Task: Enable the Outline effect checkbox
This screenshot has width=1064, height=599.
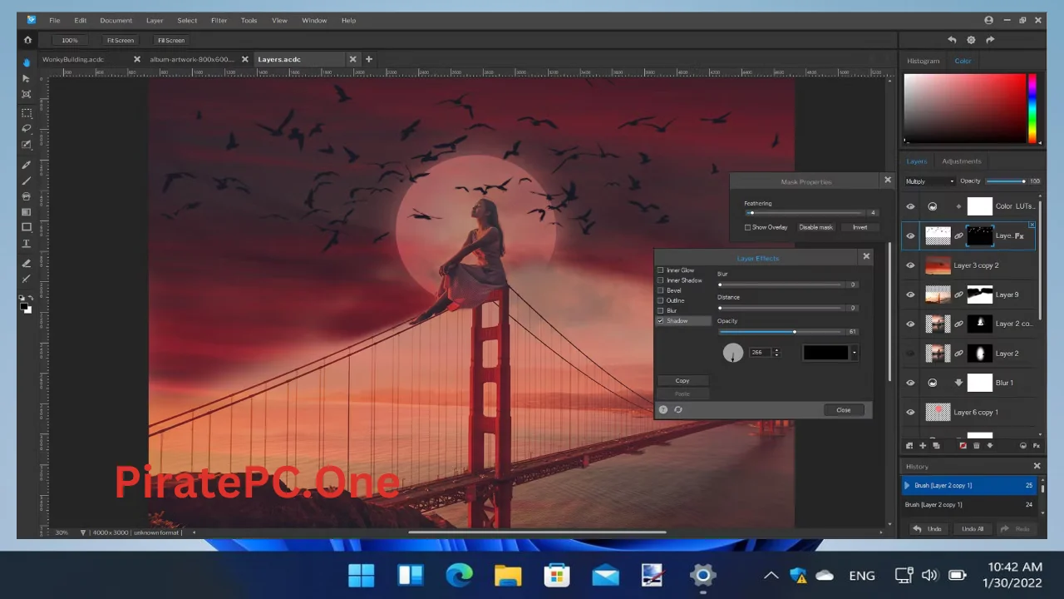Action: point(661,300)
